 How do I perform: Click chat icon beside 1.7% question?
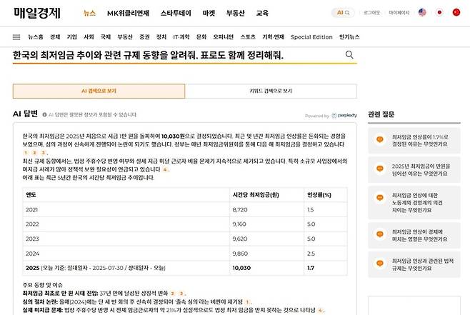click(380, 140)
